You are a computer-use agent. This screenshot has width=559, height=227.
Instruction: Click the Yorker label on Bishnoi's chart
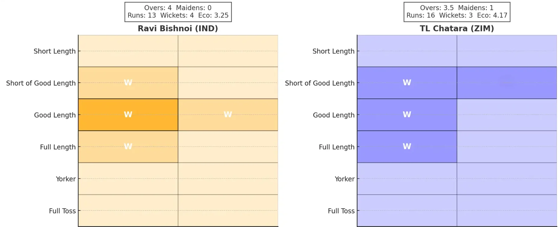click(x=66, y=179)
